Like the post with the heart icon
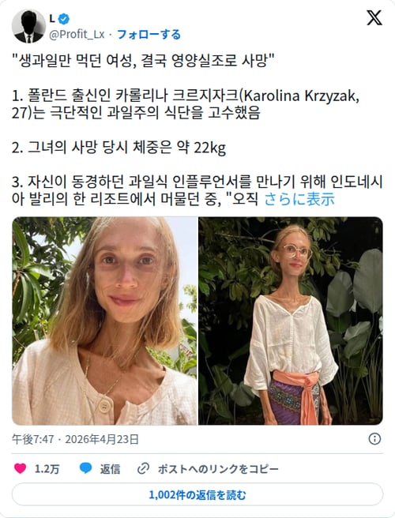 21,468
